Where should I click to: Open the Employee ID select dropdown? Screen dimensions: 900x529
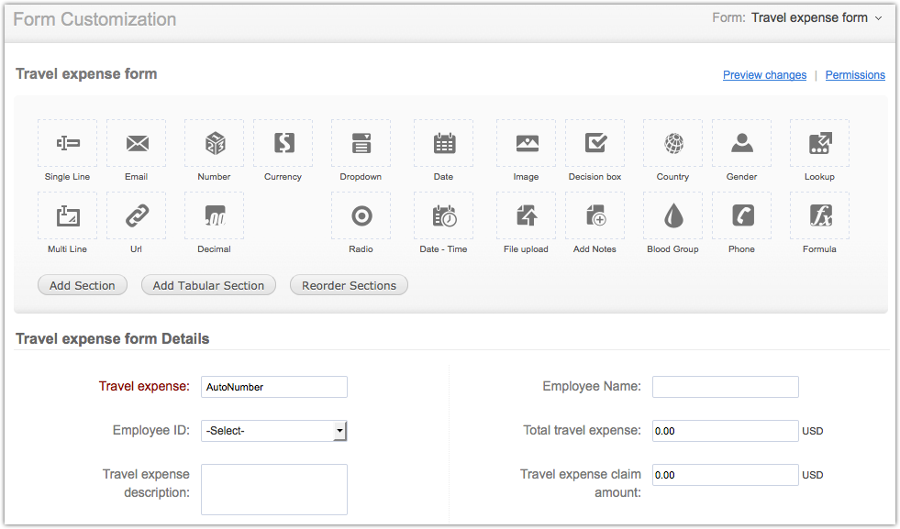tap(273, 431)
